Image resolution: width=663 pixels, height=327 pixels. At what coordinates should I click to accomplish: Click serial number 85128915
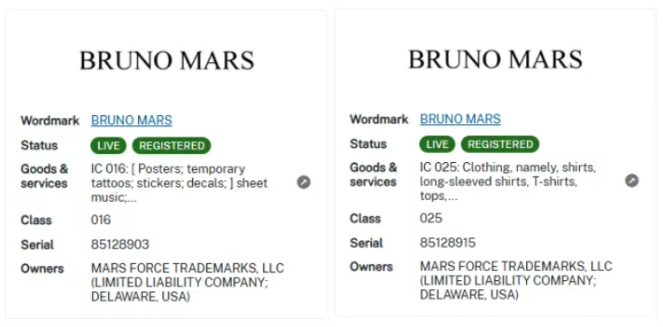(x=448, y=243)
